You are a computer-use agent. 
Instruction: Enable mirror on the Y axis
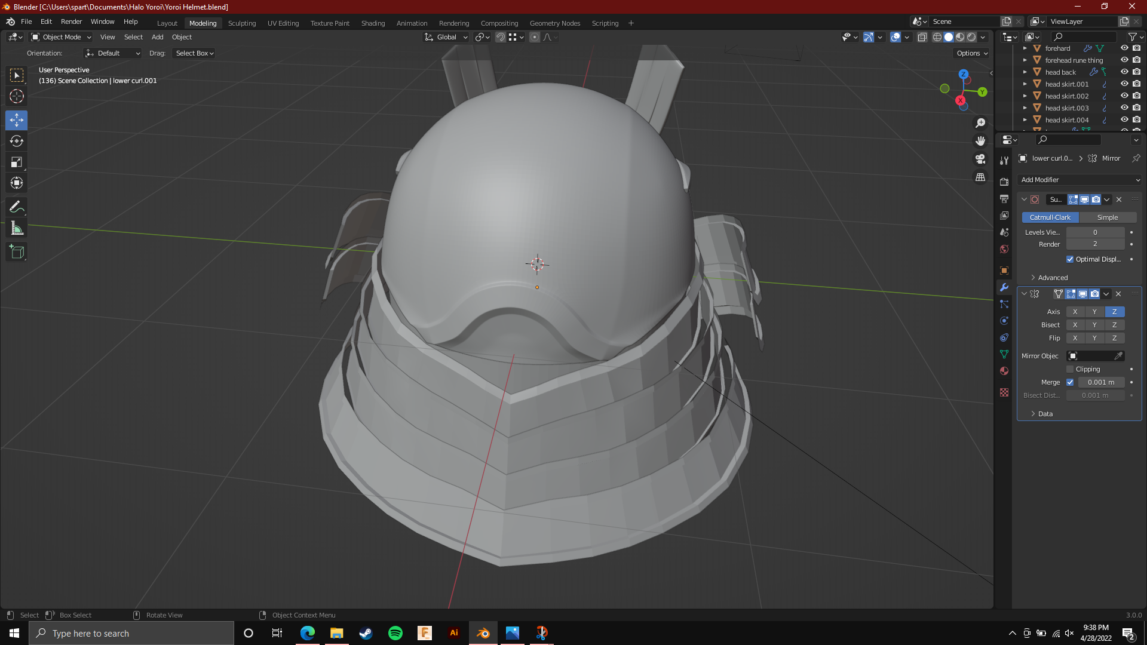click(1094, 312)
